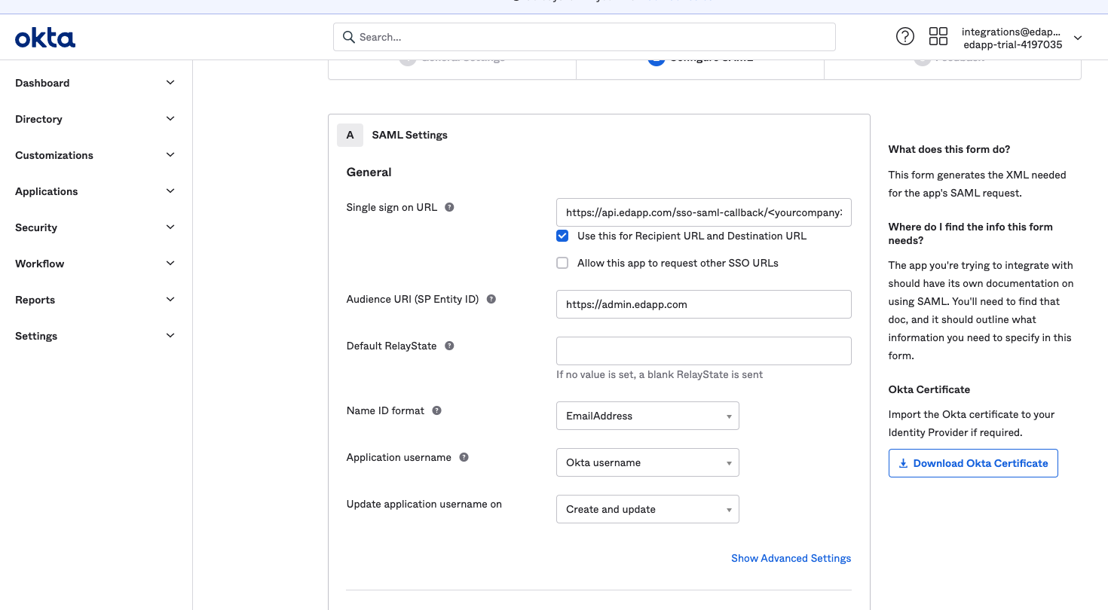Enable Allow this app to request other SSO URLs
The image size is (1108, 610).
click(x=562, y=263)
